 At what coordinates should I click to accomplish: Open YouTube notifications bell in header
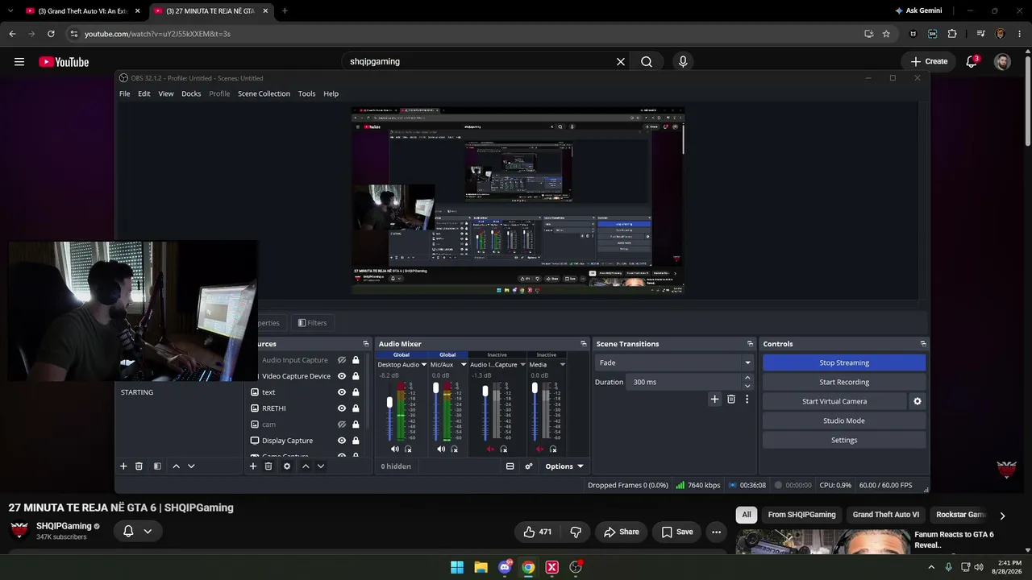(972, 61)
